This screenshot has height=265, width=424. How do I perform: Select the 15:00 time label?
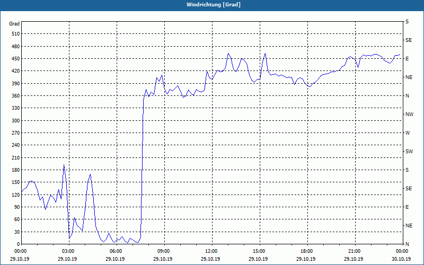[x=258, y=251]
